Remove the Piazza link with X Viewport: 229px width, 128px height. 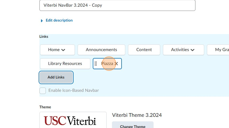tap(116, 64)
